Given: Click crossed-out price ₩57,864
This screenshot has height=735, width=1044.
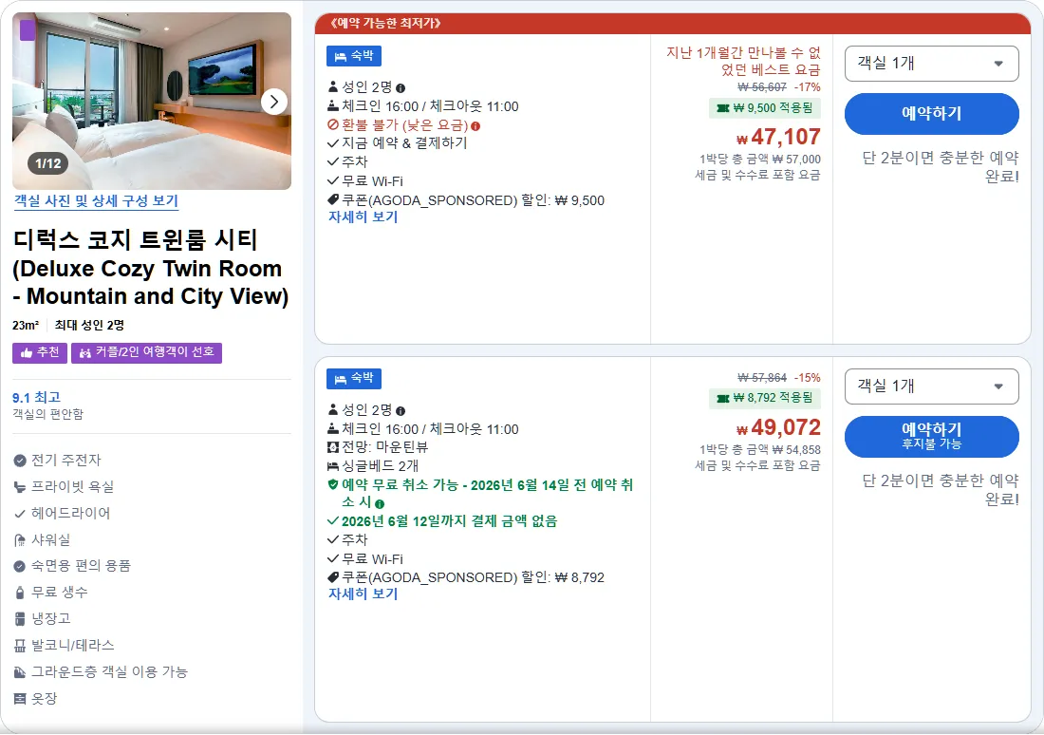Looking at the screenshot, I should click(x=762, y=378).
